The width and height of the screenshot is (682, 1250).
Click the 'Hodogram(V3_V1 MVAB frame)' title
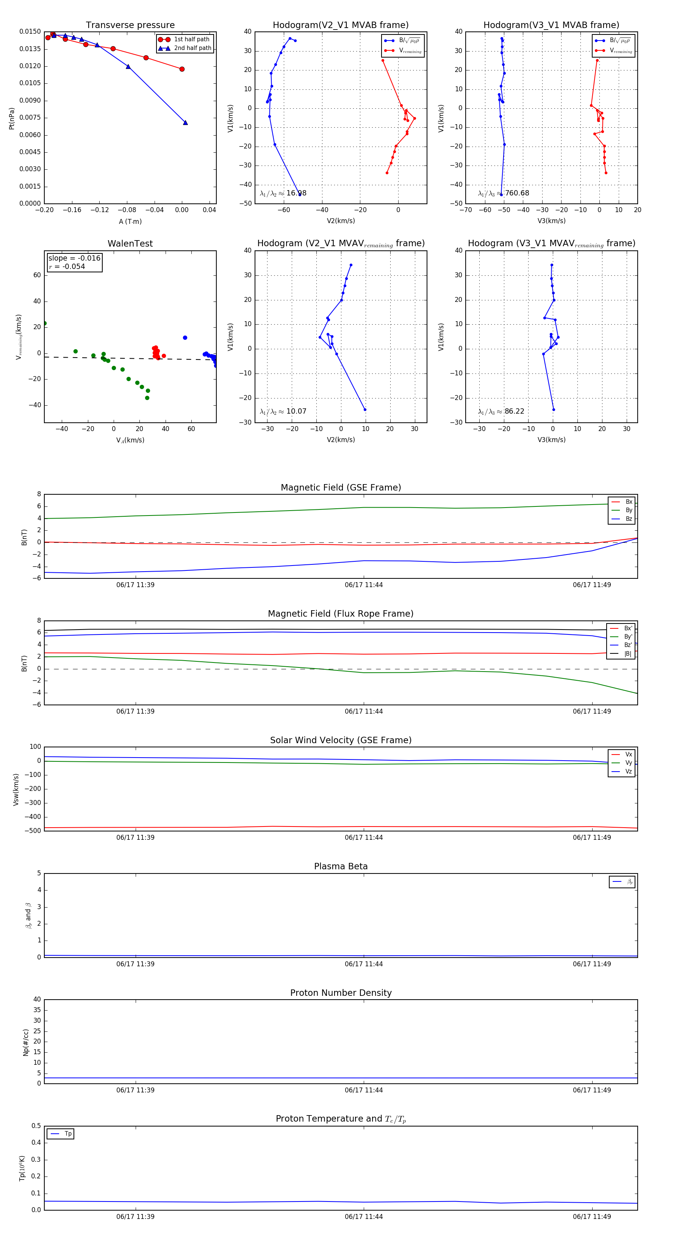pyautogui.click(x=551, y=25)
